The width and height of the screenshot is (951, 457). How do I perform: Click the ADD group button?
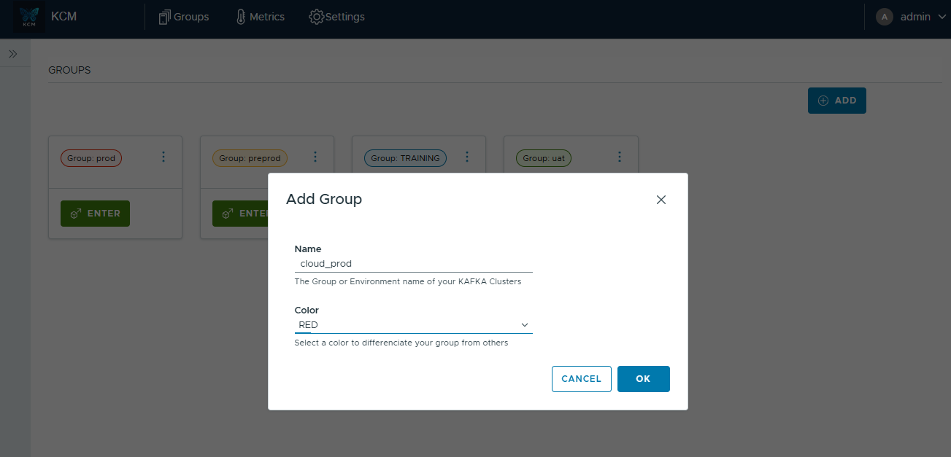[x=836, y=101]
